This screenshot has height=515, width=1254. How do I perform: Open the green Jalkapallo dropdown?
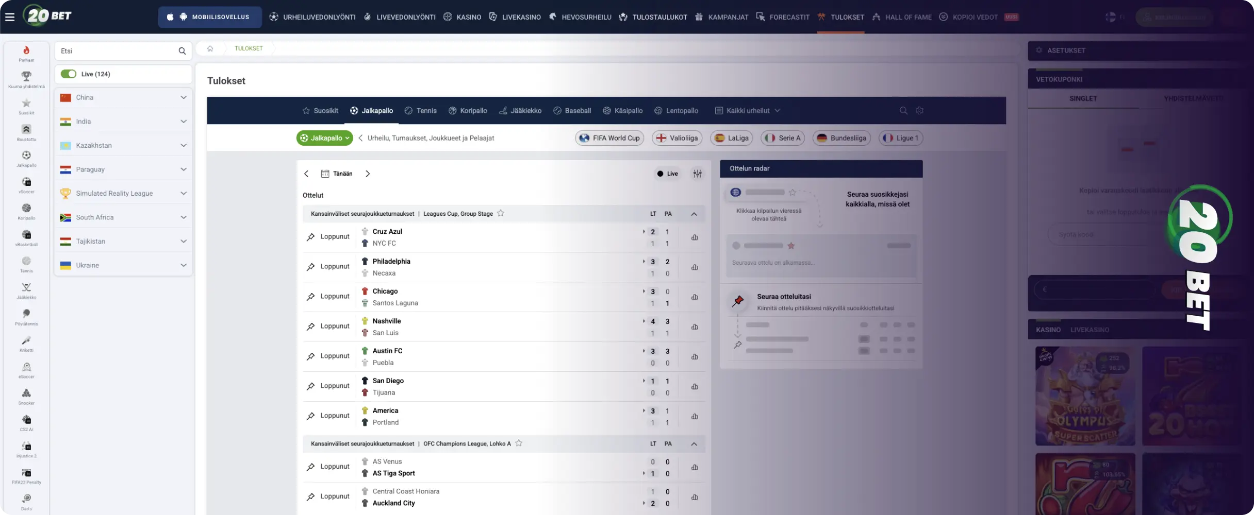pyautogui.click(x=325, y=138)
